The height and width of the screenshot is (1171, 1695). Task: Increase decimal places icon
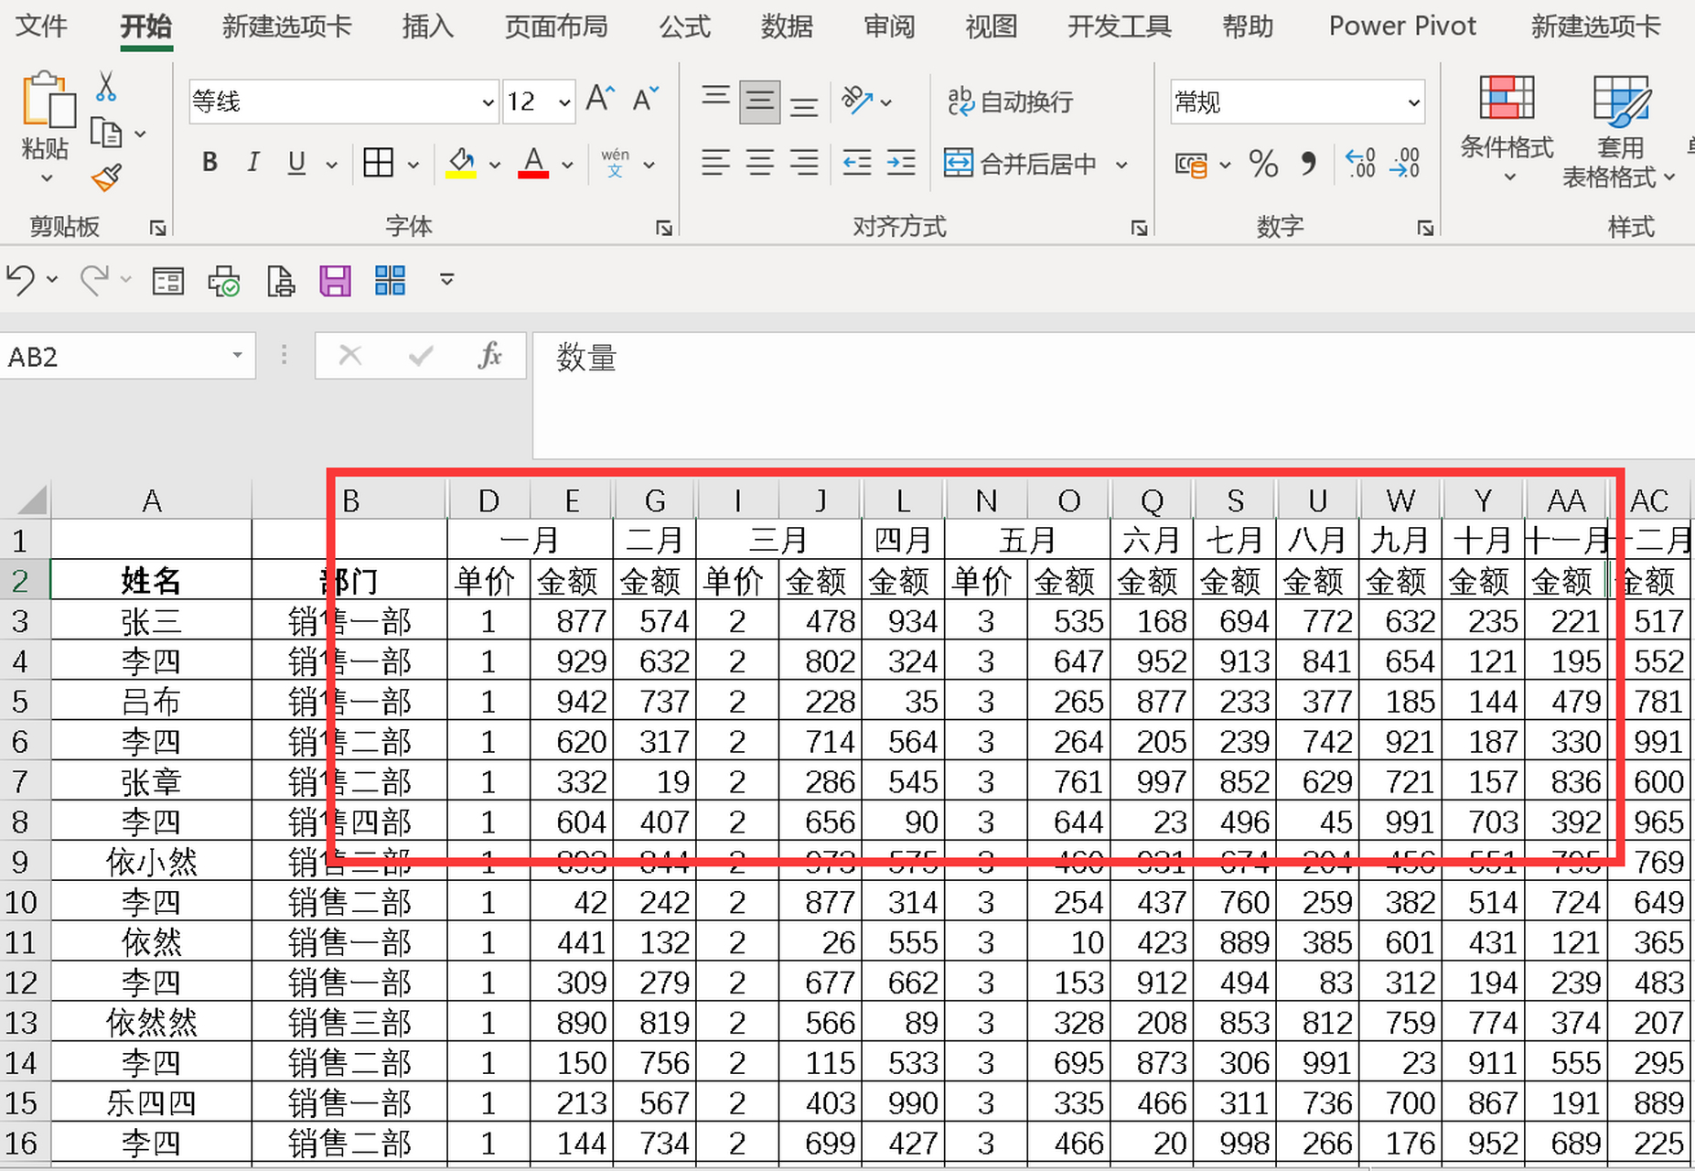click(x=1360, y=164)
